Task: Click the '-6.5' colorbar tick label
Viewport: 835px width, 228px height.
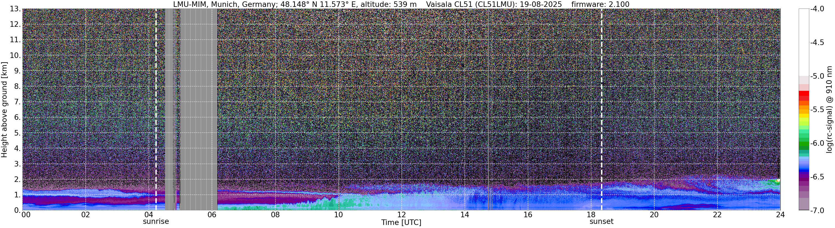Action: [817, 177]
